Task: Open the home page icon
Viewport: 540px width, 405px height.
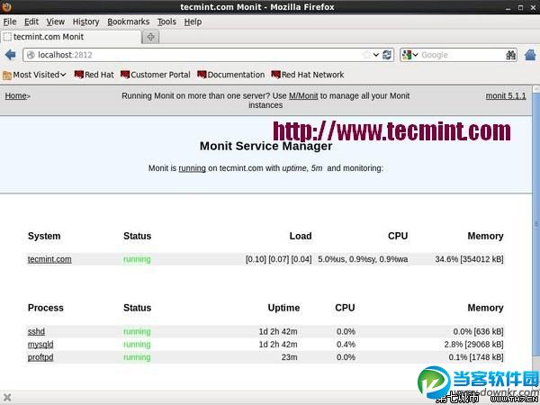Action: click(530, 55)
